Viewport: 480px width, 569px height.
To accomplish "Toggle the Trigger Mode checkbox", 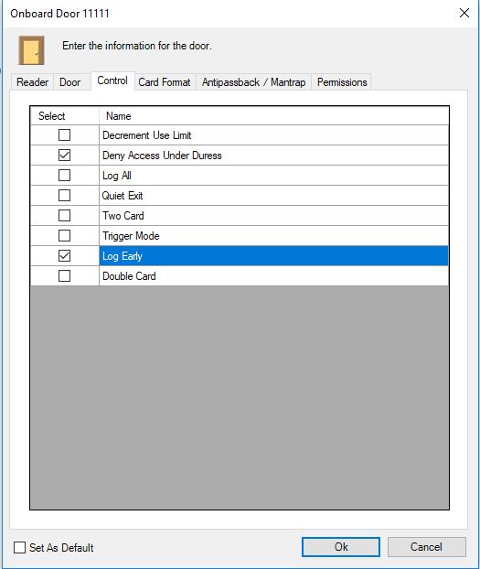I will (x=64, y=236).
